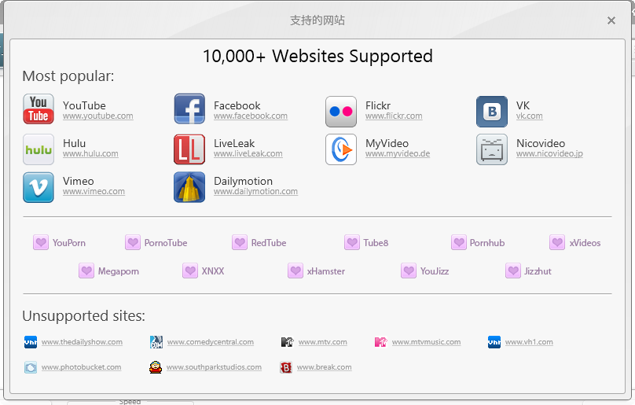This screenshot has height=405, width=635.
Task: Click the Comedy Central site icon
Action: coord(156,342)
